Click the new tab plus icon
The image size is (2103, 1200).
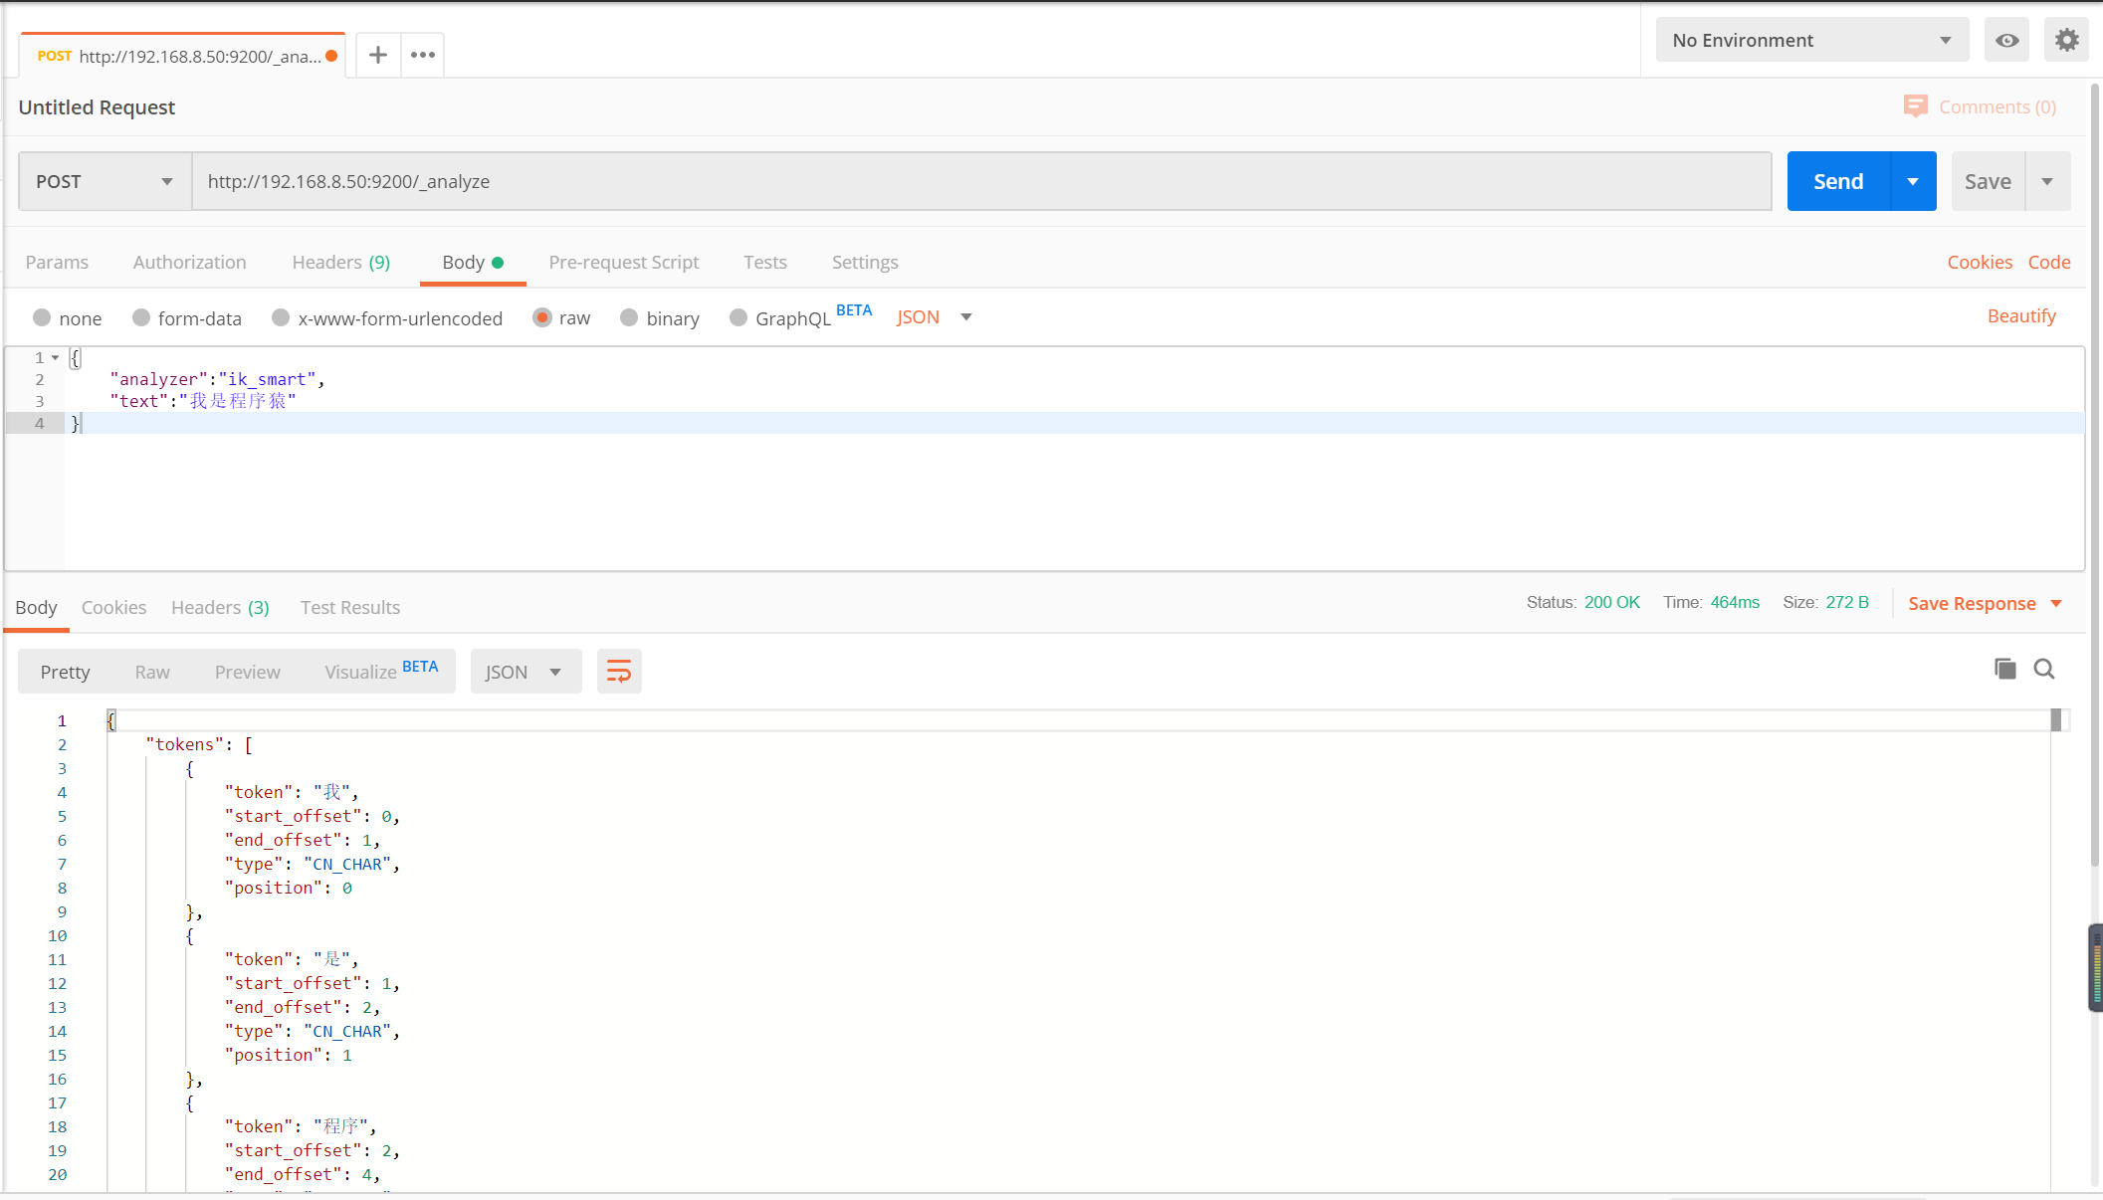coord(378,55)
